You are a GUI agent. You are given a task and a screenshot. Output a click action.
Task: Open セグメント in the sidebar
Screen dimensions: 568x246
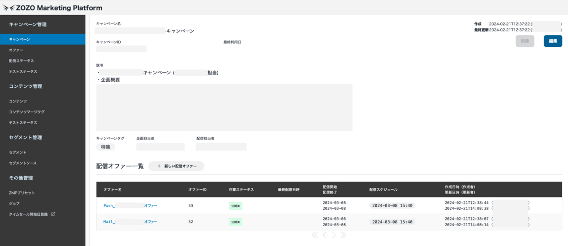point(18,153)
